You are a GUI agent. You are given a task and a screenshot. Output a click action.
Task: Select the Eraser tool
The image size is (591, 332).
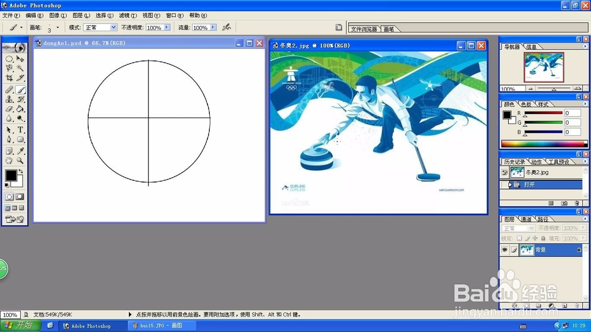pyautogui.click(x=9, y=109)
